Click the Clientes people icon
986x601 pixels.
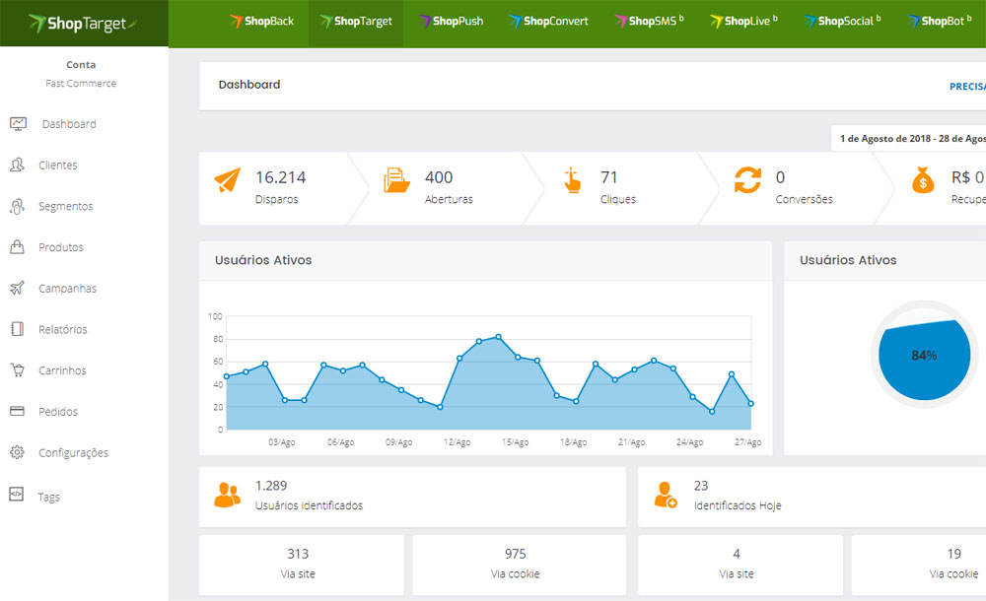tap(17, 165)
